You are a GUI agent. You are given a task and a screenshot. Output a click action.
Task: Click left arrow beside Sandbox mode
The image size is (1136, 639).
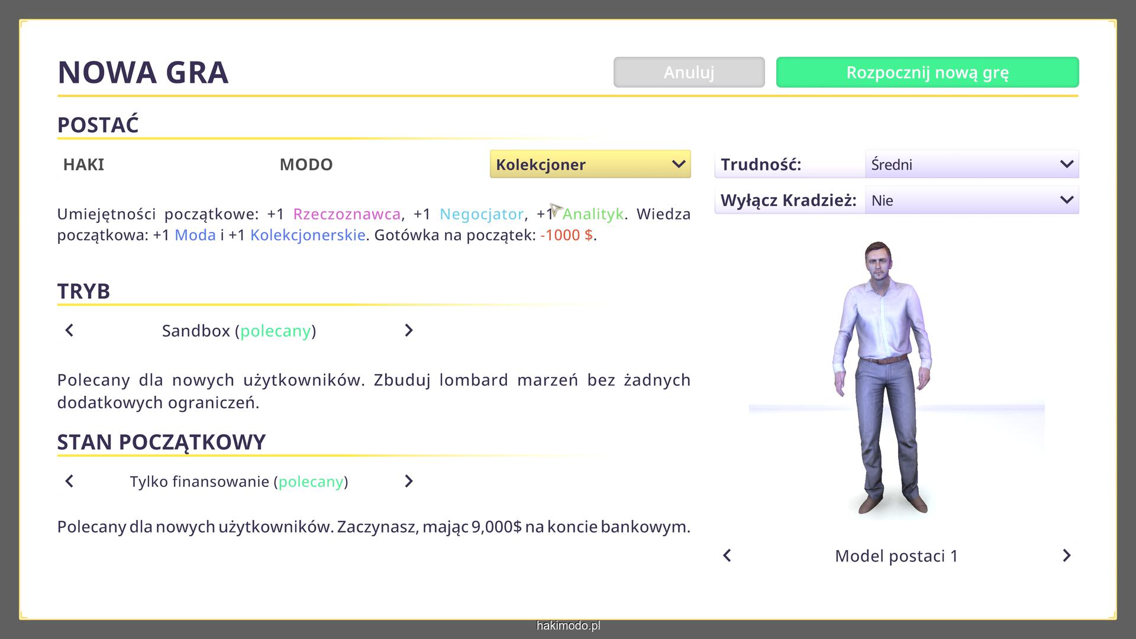point(69,330)
